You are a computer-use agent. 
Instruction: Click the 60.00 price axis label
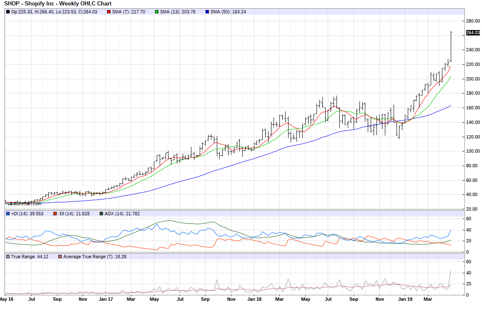point(473,180)
